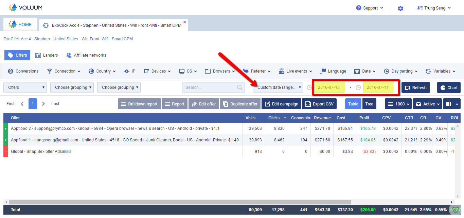Go to previous page arrow
This screenshot has height=218, width=464.
tap(22, 104)
